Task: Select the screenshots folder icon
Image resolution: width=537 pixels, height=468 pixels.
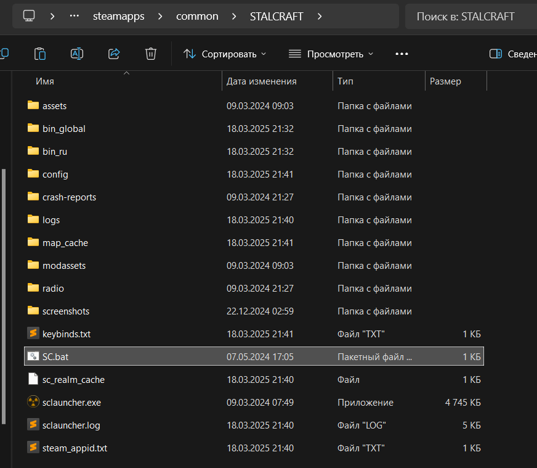Action: tap(33, 310)
